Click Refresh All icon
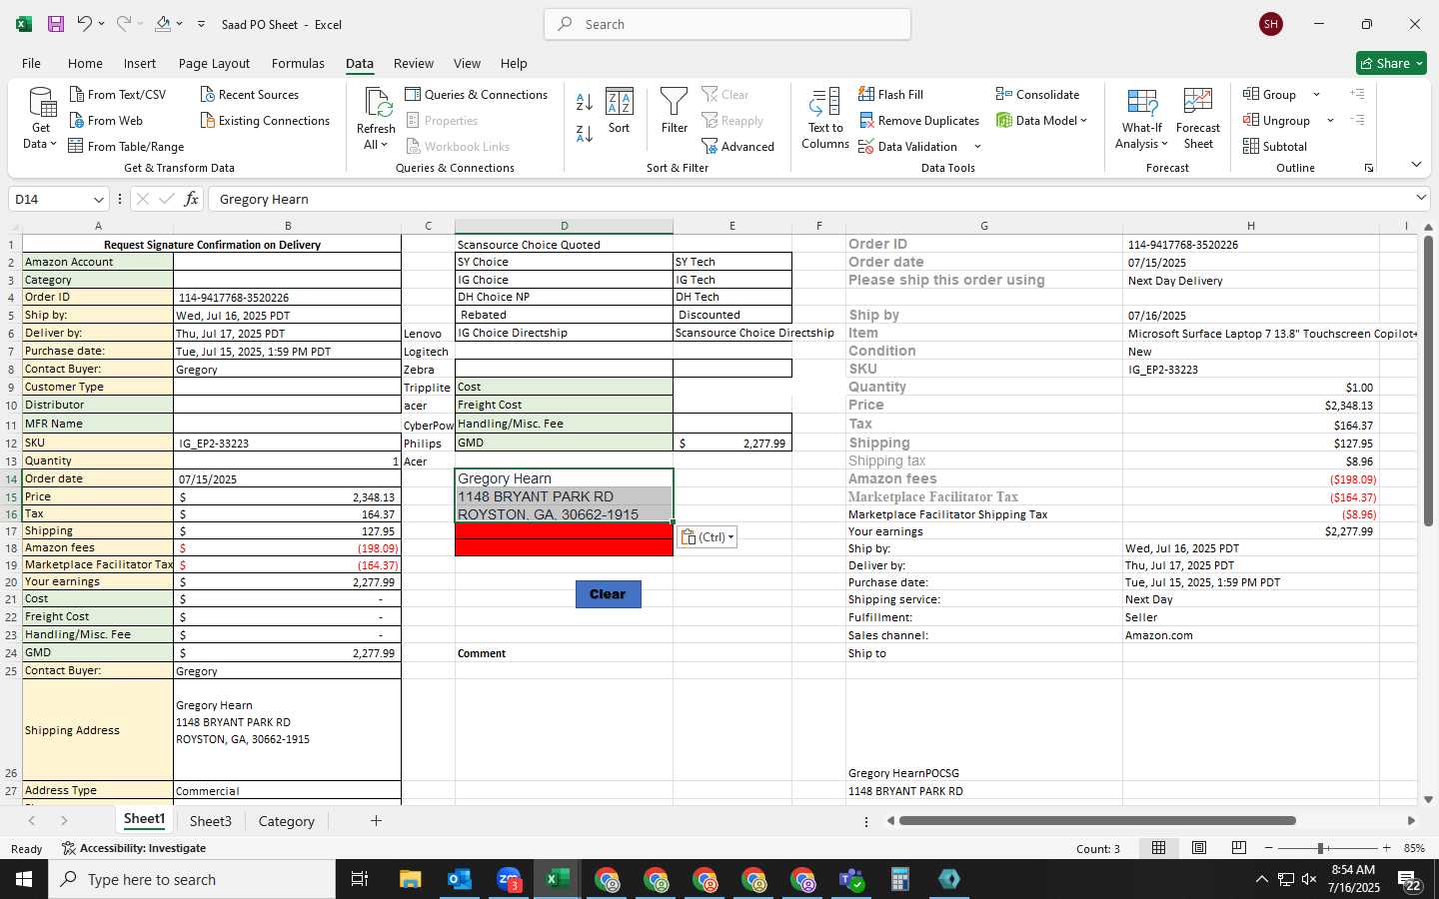 point(377,119)
